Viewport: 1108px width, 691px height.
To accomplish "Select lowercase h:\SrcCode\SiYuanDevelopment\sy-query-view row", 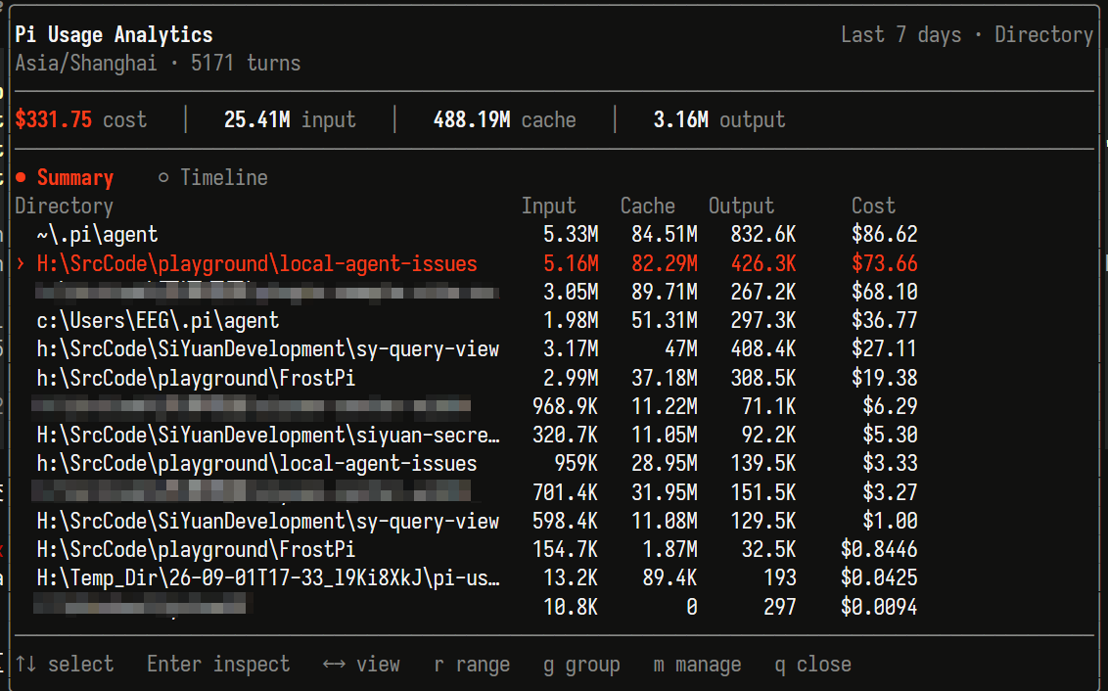I will [x=466, y=349].
